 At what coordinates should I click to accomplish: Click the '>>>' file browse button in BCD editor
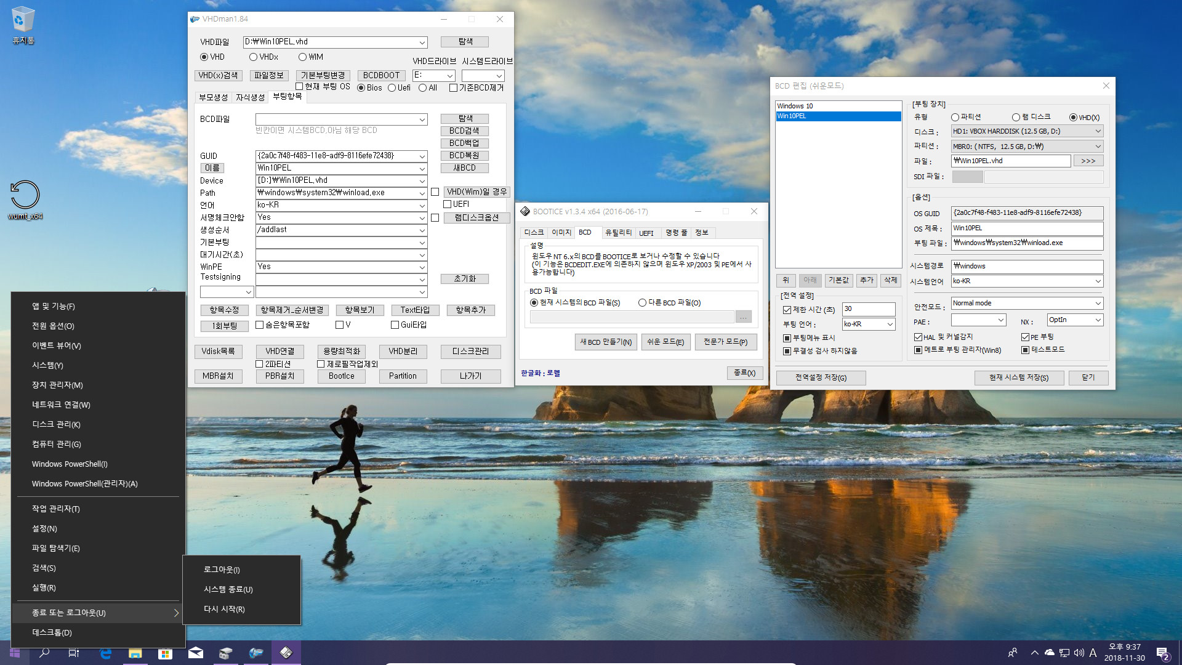point(1088,161)
